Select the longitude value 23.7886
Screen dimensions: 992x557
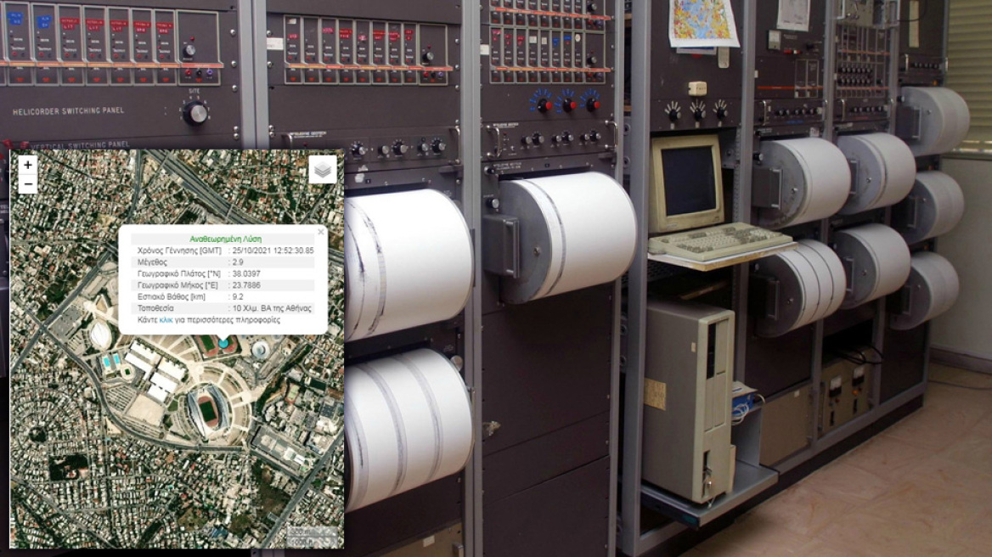[246, 286]
